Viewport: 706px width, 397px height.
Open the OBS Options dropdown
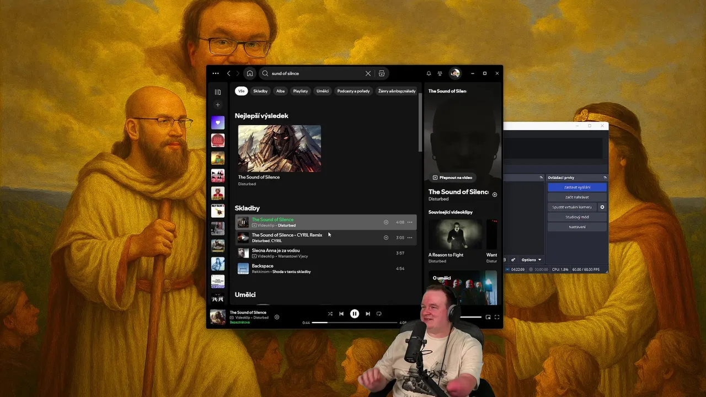coord(532,260)
